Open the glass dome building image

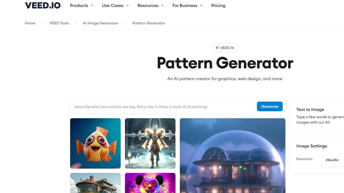click(232, 155)
